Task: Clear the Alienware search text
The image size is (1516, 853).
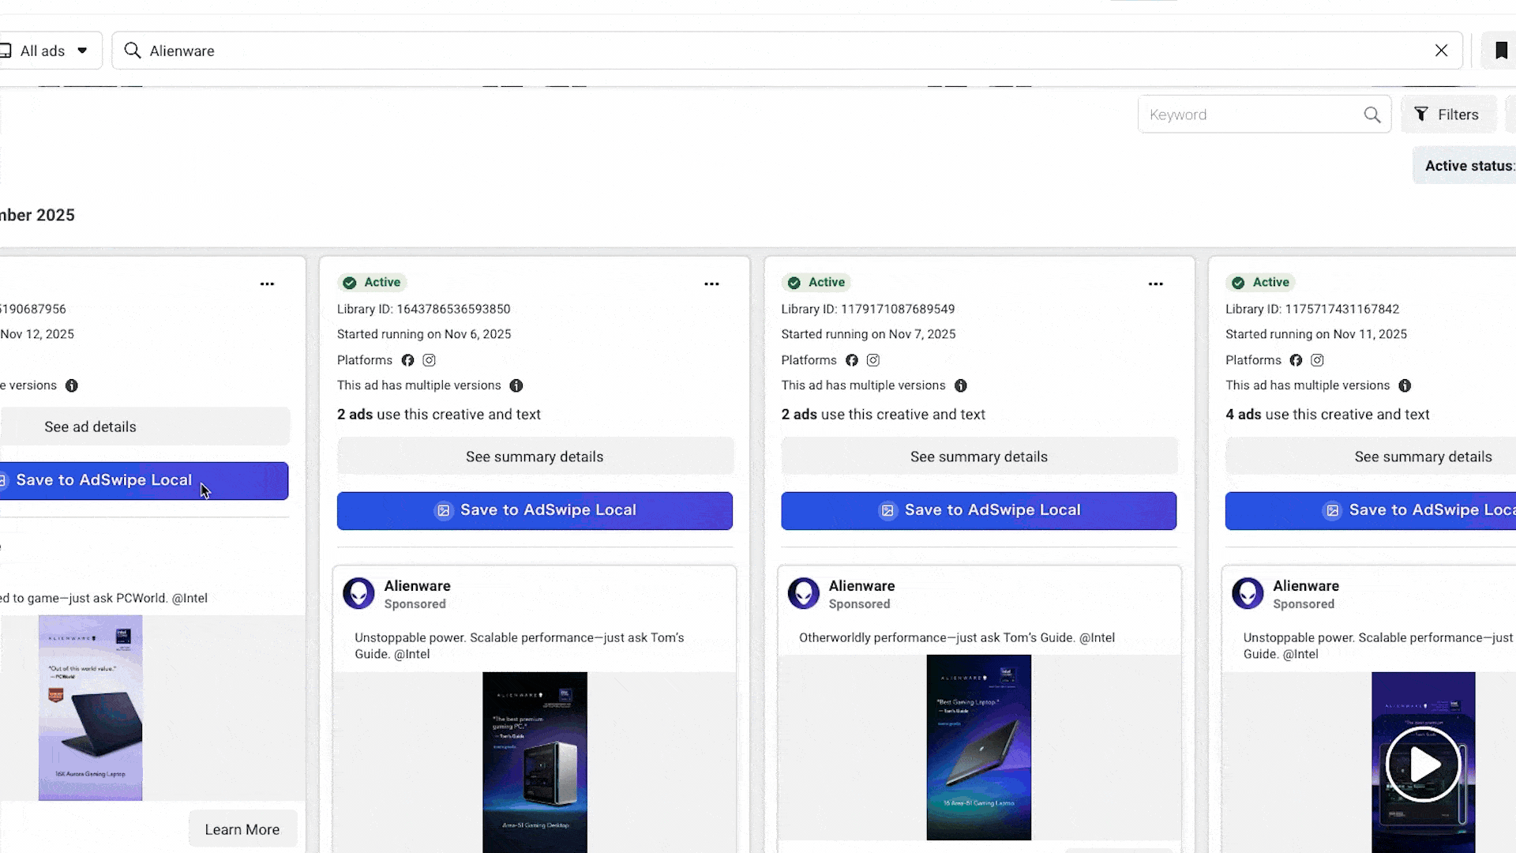Action: click(x=1441, y=51)
